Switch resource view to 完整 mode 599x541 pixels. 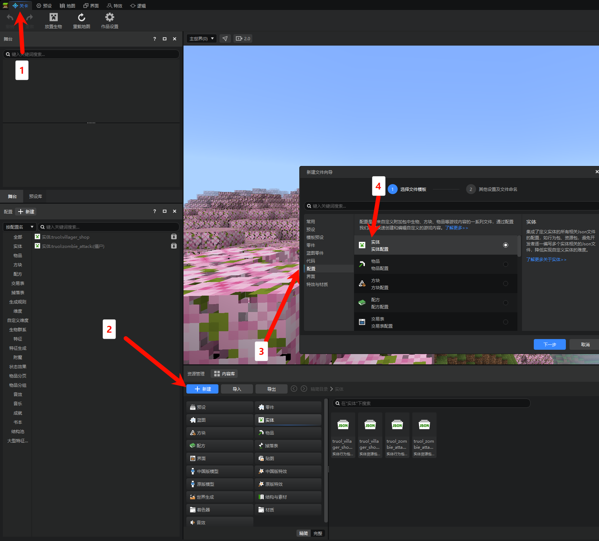[x=318, y=533]
